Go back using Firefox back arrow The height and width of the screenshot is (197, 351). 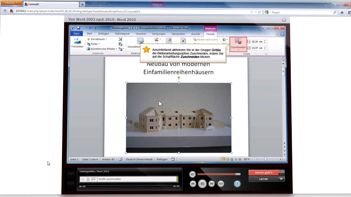5,11
